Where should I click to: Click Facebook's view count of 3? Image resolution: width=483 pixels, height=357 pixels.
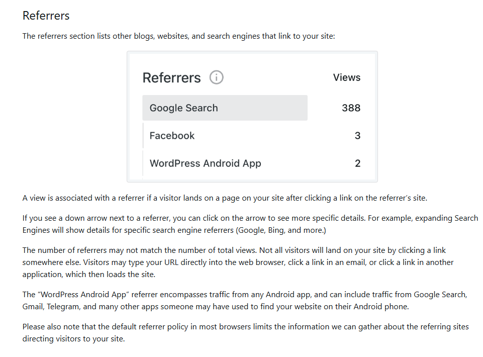pos(357,136)
